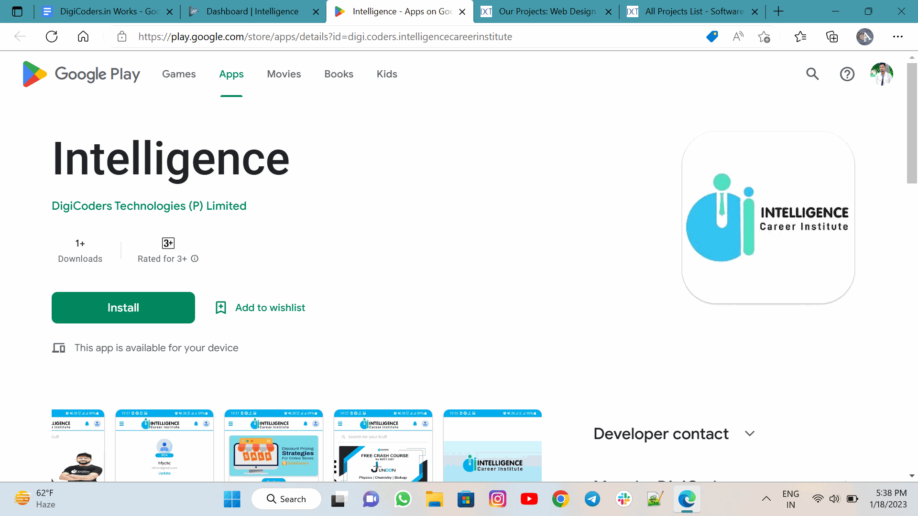Click the page vertical scrollbar
The height and width of the screenshot is (516, 918).
(x=912, y=123)
